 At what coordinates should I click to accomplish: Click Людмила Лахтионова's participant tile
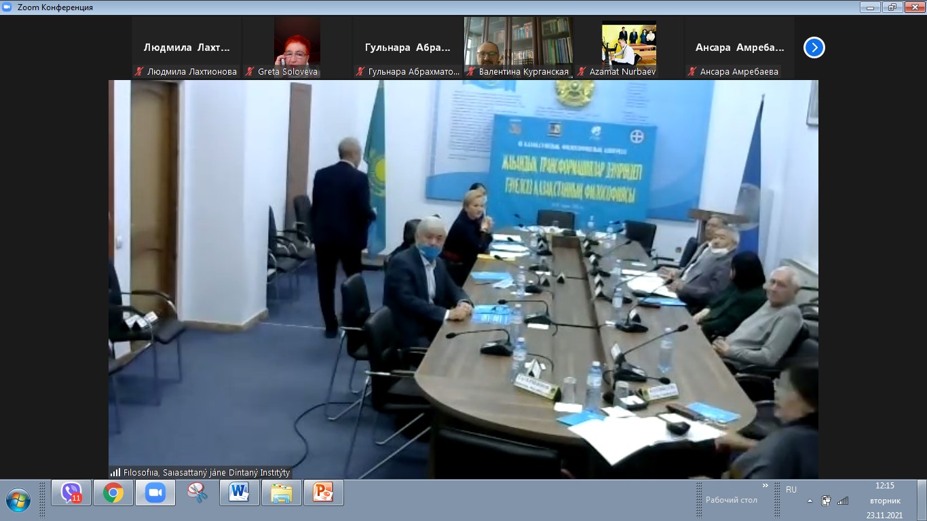pyautogui.click(x=187, y=47)
